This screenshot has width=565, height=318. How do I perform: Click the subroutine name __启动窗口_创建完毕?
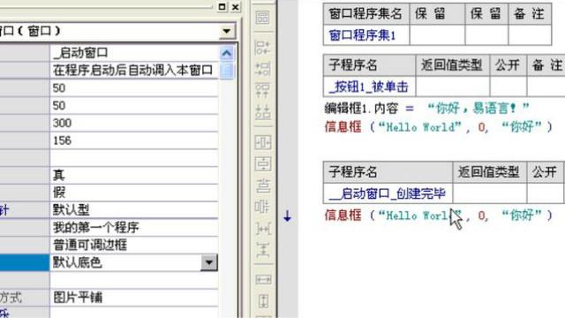[x=388, y=193]
